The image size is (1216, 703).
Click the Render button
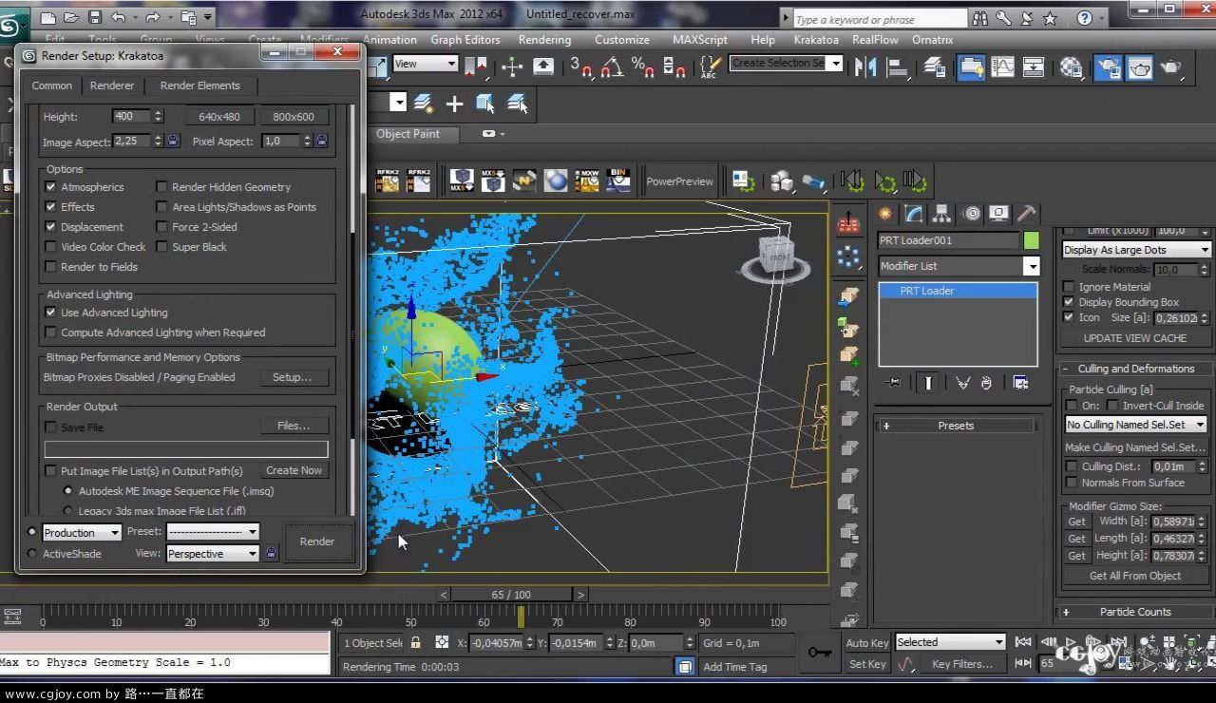pos(316,541)
